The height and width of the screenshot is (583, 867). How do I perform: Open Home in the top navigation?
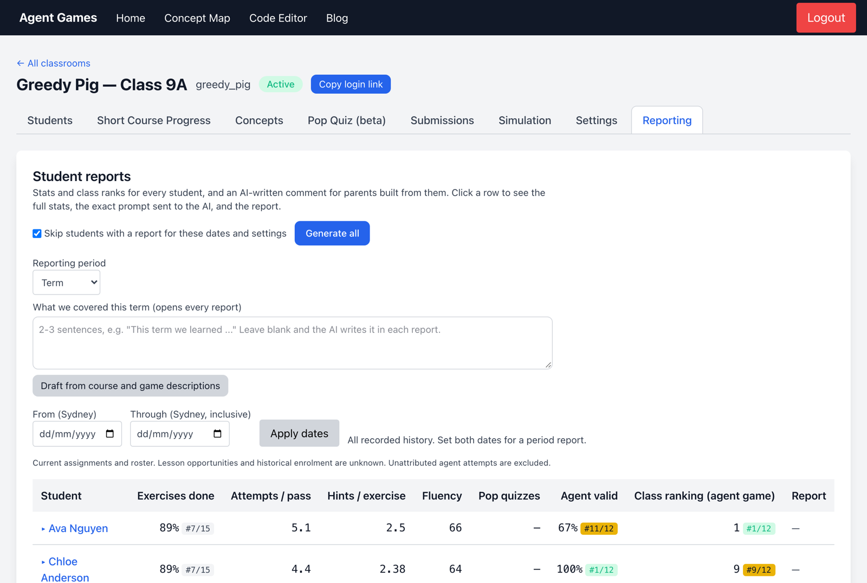tap(131, 18)
